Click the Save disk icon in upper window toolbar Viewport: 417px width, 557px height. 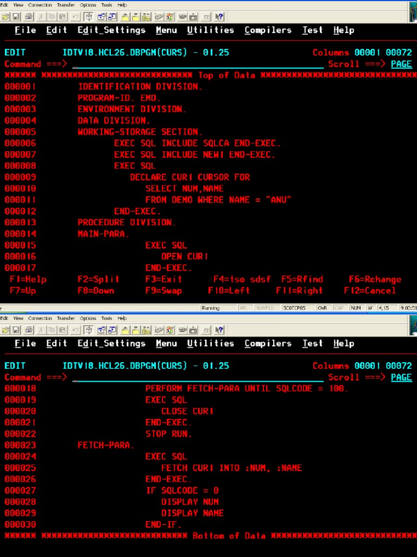click(x=16, y=17)
